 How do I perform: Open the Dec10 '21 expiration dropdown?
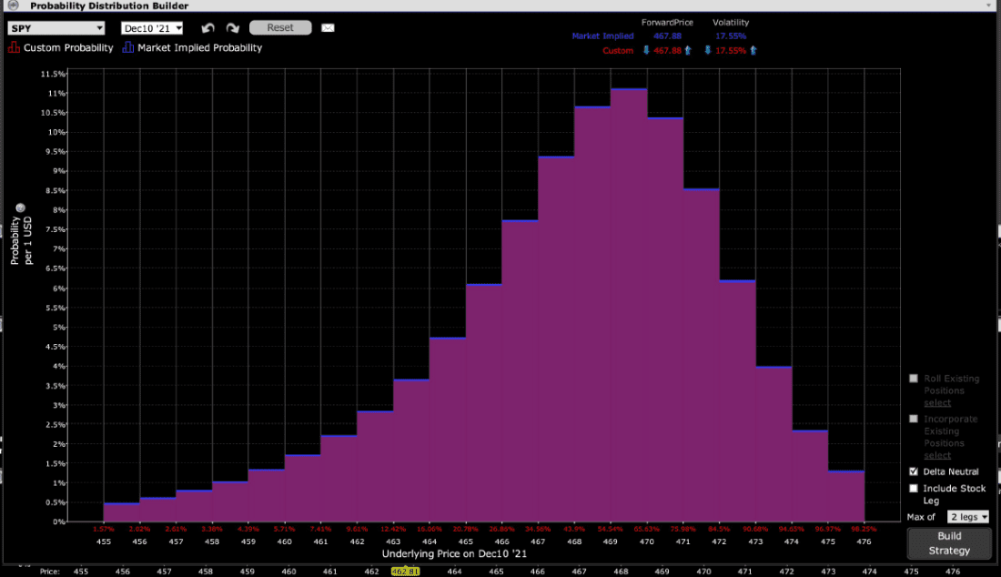click(x=153, y=28)
